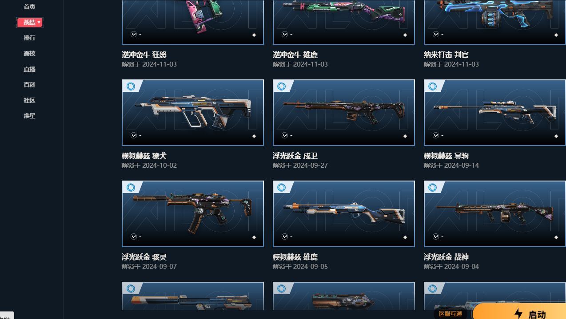Image resolution: width=566 pixels, height=319 pixels.
Task: Click the blue ring badge on 浮光跃金 骏灵 card
Action: click(131, 187)
